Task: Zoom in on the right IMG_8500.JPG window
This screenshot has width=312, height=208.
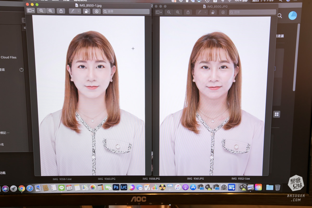Action: tap(178, 12)
